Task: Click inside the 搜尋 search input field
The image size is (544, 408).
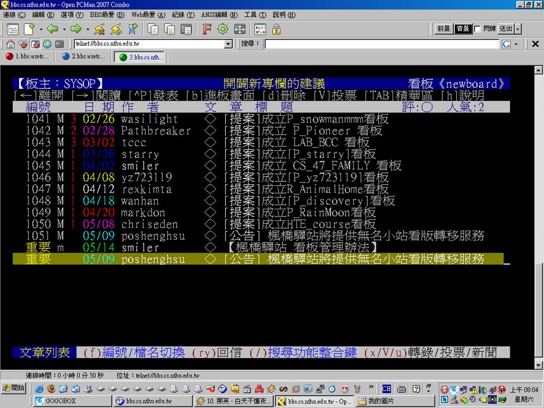Action: coord(381,44)
